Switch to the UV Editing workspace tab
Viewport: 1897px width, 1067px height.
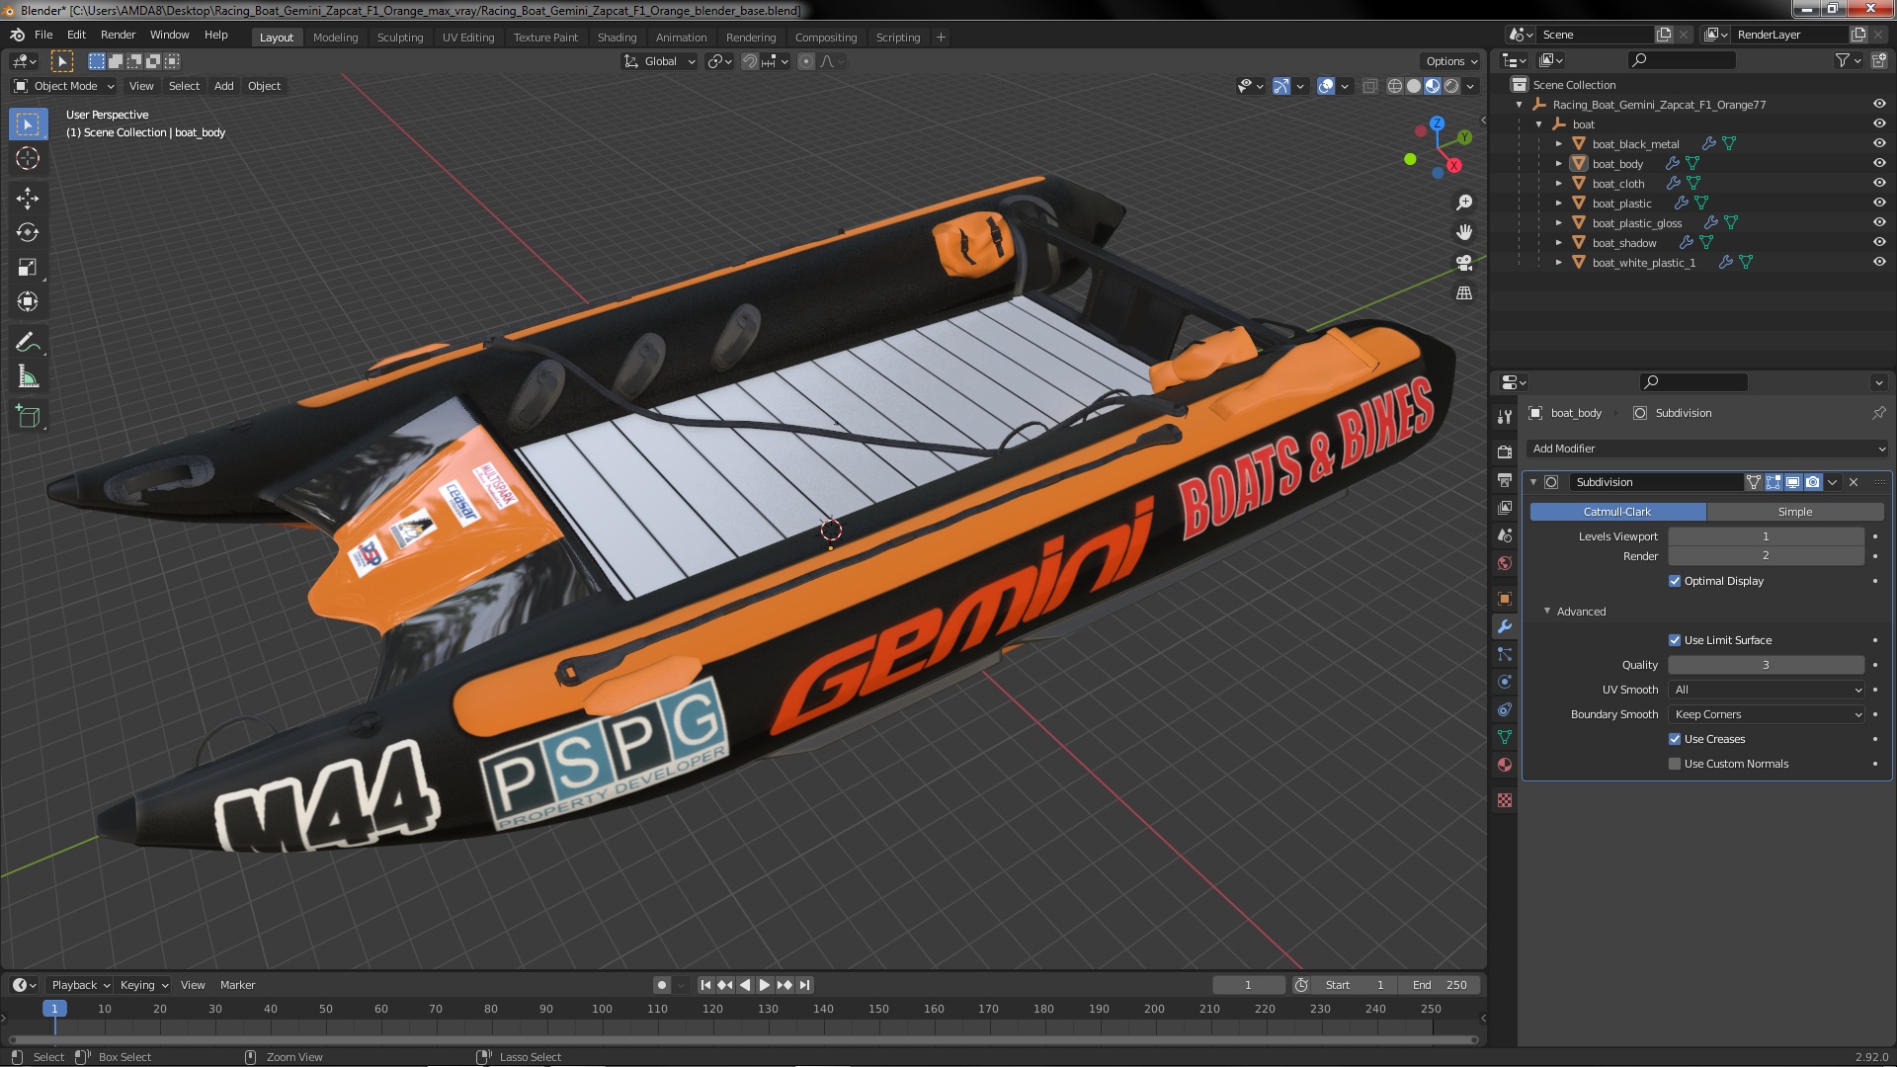click(468, 38)
